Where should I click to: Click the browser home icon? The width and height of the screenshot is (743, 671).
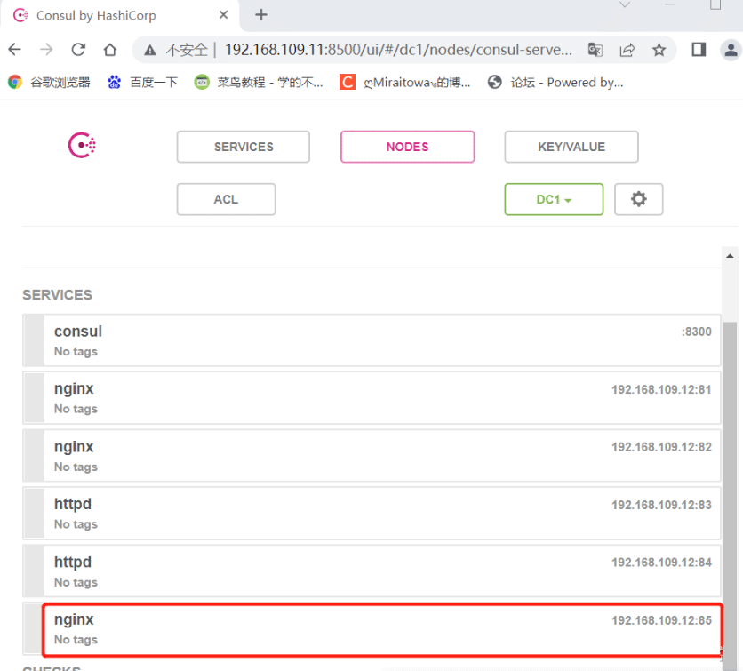point(110,49)
